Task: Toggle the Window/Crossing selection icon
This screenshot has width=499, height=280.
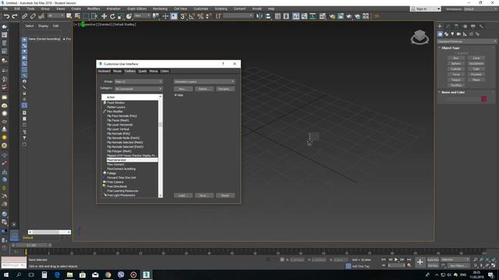Action: pyautogui.click(x=94, y=16)
